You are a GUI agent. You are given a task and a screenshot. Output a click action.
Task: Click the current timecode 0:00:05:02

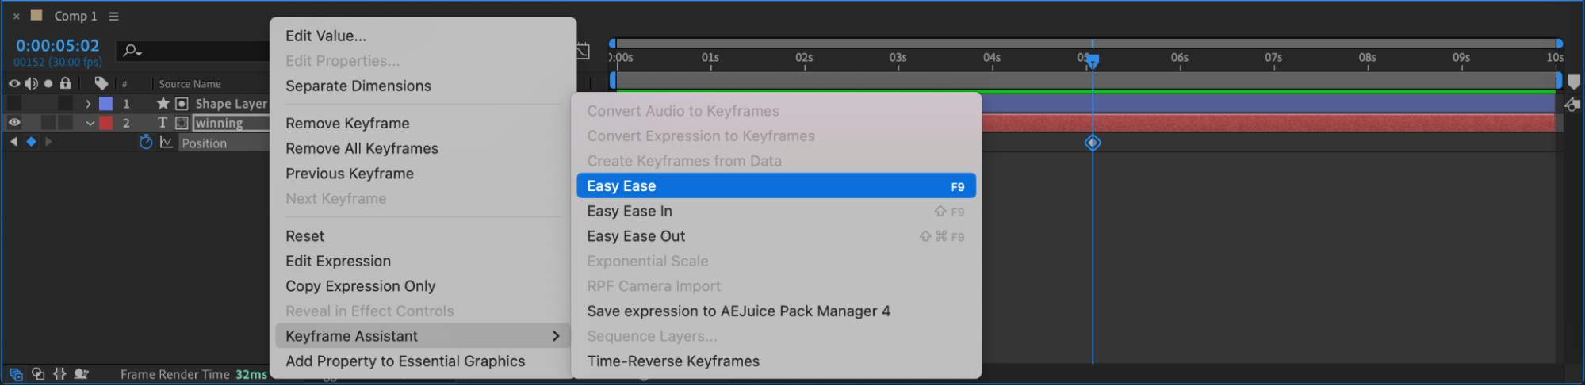click(x=57, y=45)
